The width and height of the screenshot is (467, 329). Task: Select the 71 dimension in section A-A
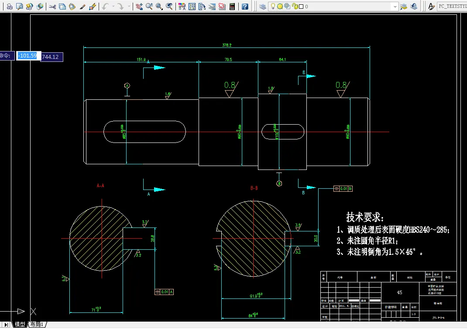click(x=96, y=309)
